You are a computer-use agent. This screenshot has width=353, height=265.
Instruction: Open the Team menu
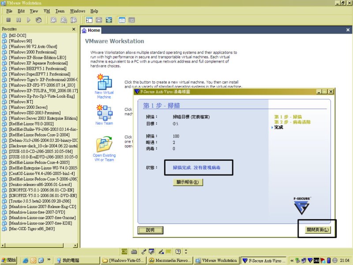[x=60, y=11]
